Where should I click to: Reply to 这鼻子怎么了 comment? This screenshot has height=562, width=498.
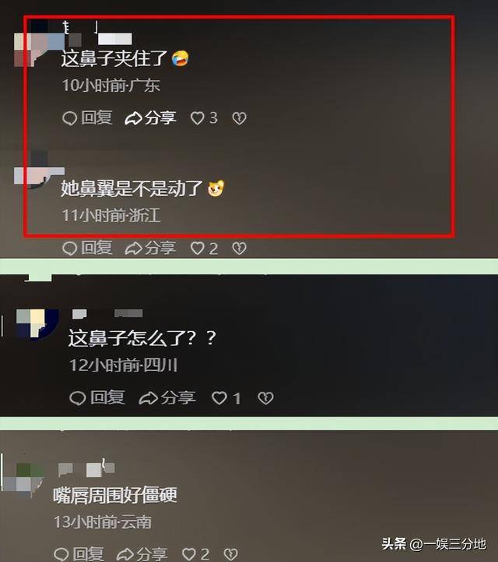96,398
